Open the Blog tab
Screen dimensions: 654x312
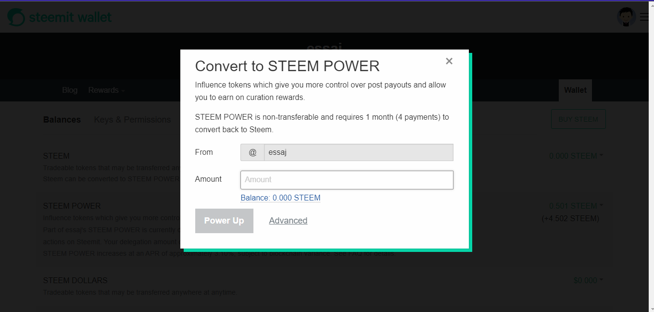pos(70,90)
